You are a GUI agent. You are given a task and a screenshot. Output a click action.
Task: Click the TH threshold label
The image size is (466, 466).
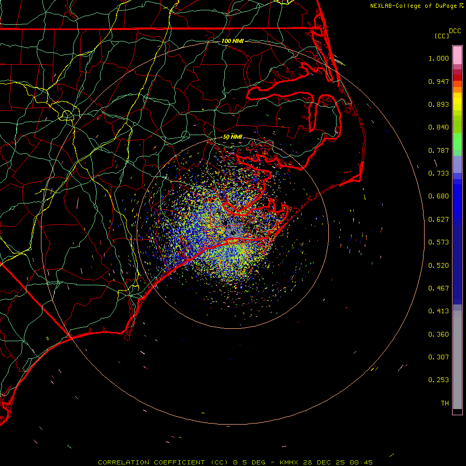coord(445,403)
